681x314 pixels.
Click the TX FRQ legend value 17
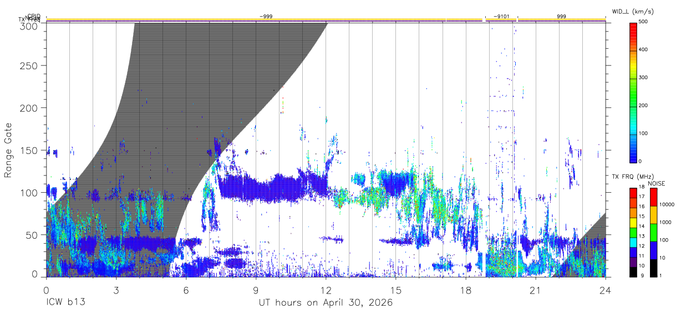[x=642, y=197]
